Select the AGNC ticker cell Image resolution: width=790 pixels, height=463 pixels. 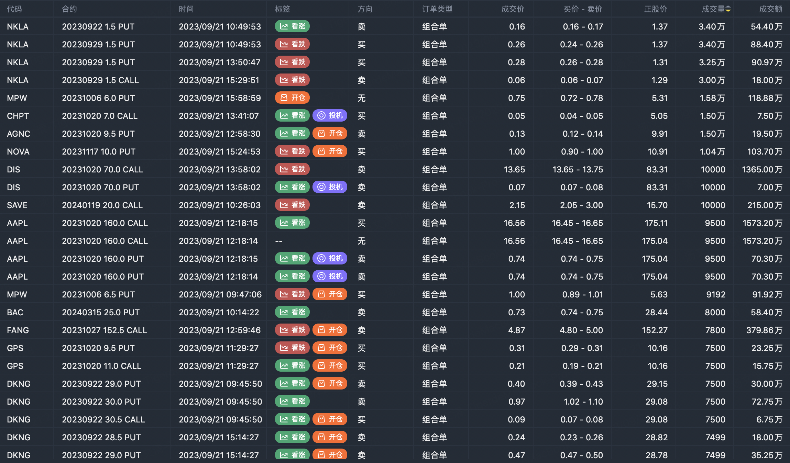(19, 134)
